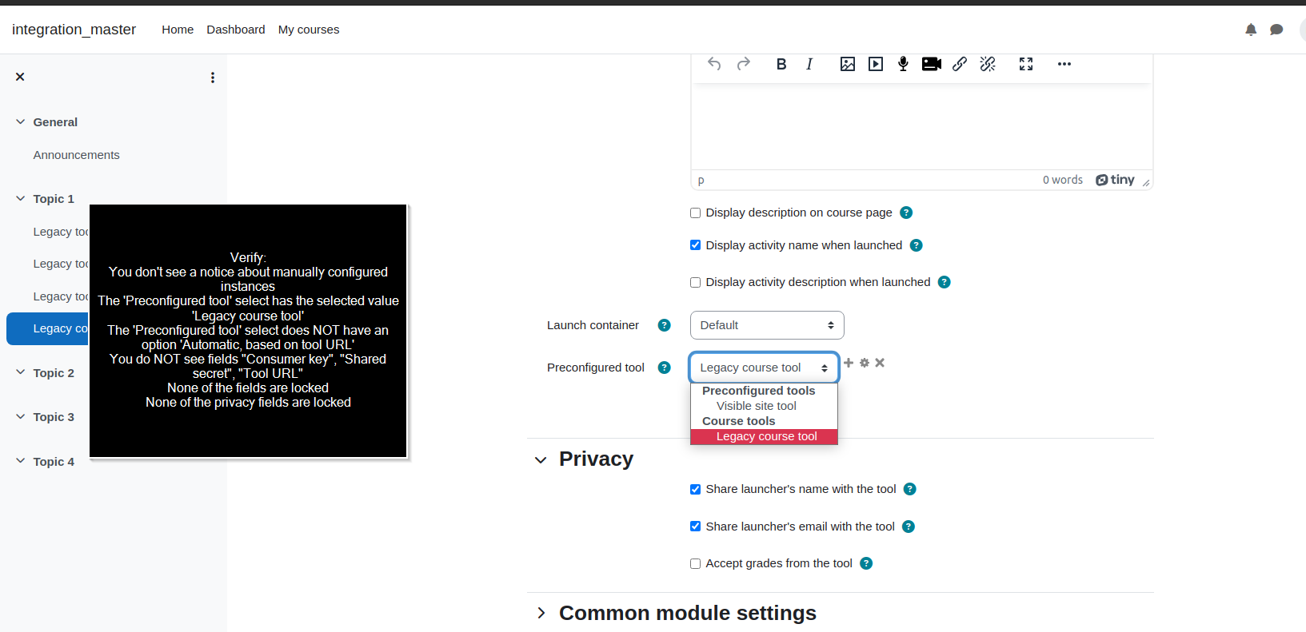Expand Topic 3 in course index
This screenshot has height=632, width=1306.
pos(21,417)
